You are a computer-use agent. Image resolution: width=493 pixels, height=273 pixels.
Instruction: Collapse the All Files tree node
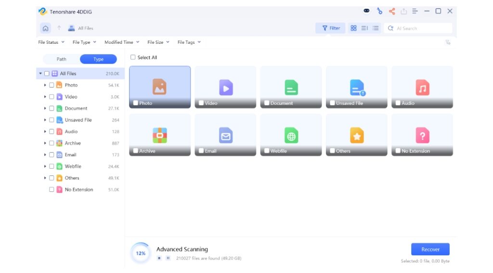click(40, 74)
